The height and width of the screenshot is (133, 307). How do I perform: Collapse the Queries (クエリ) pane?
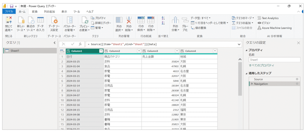(55, 42)
